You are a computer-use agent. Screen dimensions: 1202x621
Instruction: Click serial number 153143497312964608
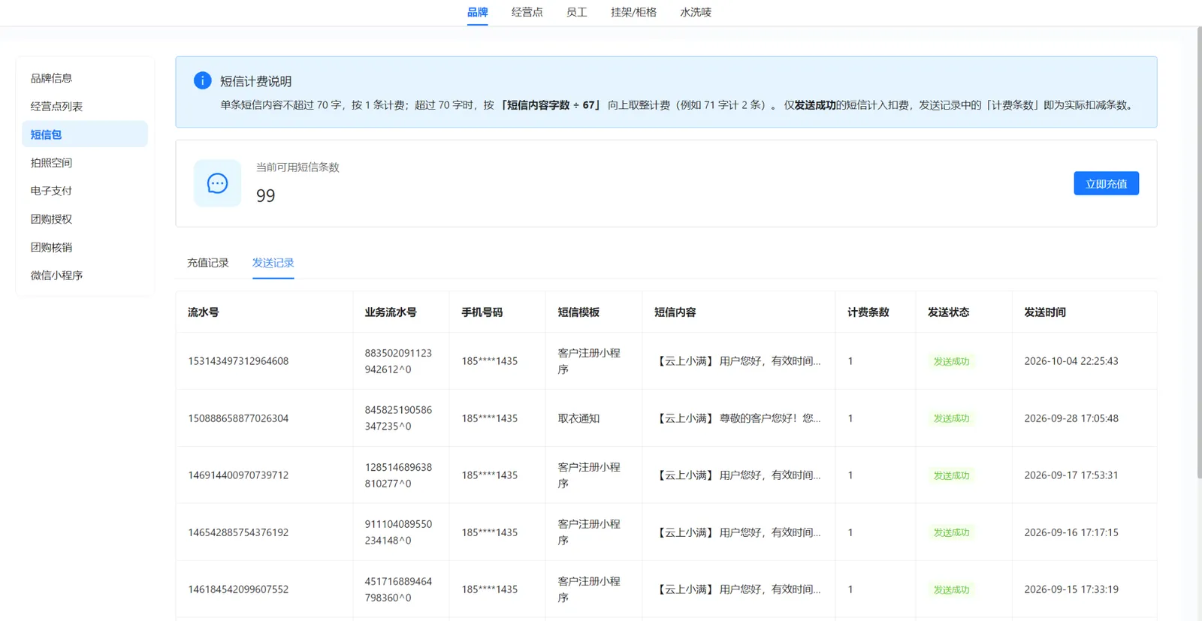point(238,361)
